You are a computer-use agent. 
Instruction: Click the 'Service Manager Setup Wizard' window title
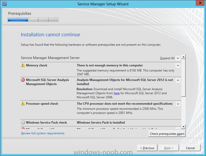103,4
